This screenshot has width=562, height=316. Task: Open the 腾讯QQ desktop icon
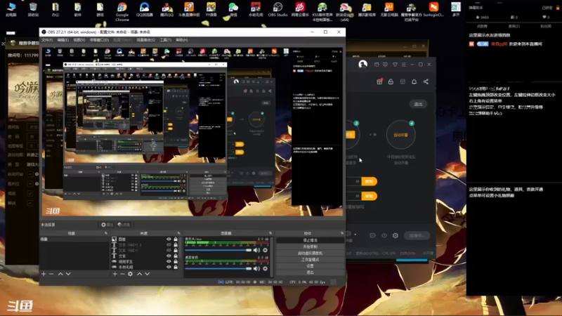(x=166, y=10)
